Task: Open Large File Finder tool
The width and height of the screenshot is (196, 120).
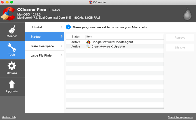Action: (x=45, y=55)
